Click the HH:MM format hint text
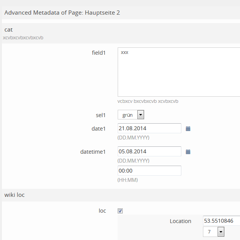The image size is (240, 240). tap(127, 180)
